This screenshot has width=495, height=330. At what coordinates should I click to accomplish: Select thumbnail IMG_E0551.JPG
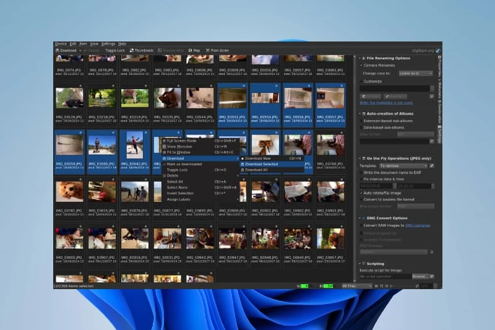(x=233, y=98)
